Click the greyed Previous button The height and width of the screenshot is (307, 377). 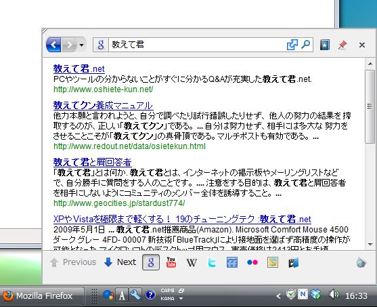73,262
